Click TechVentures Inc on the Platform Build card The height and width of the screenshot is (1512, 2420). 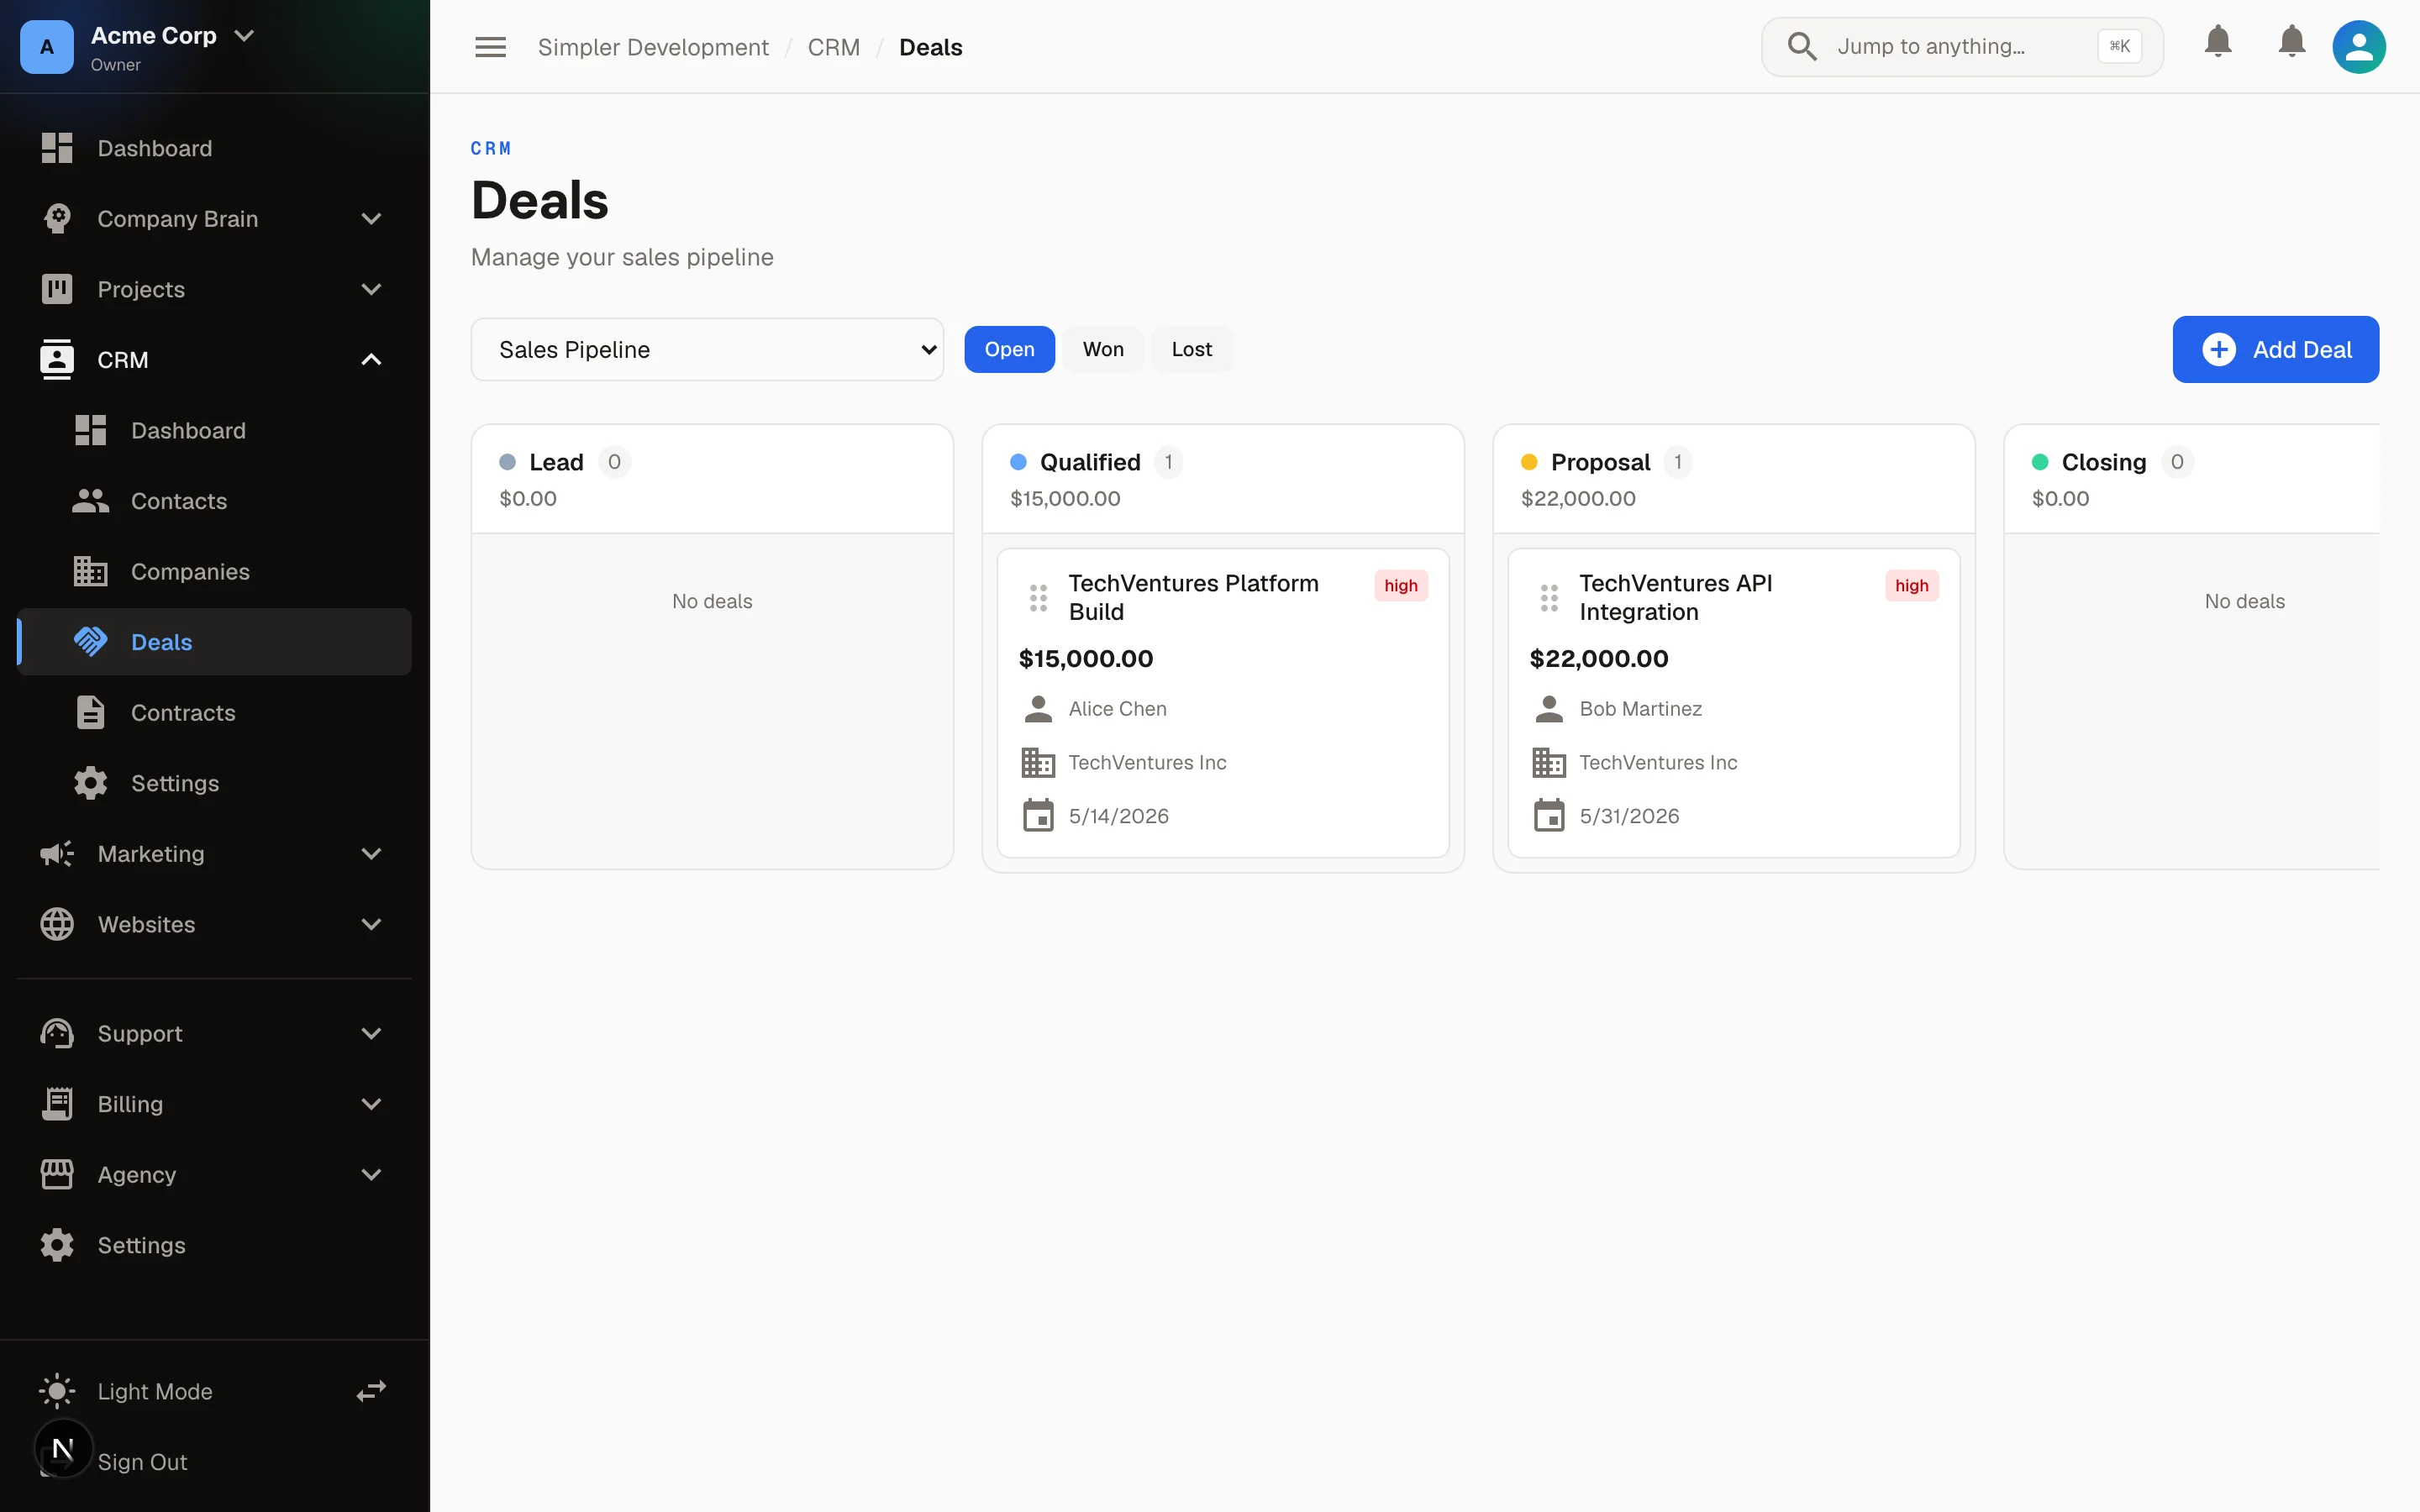pos(1147,763)
